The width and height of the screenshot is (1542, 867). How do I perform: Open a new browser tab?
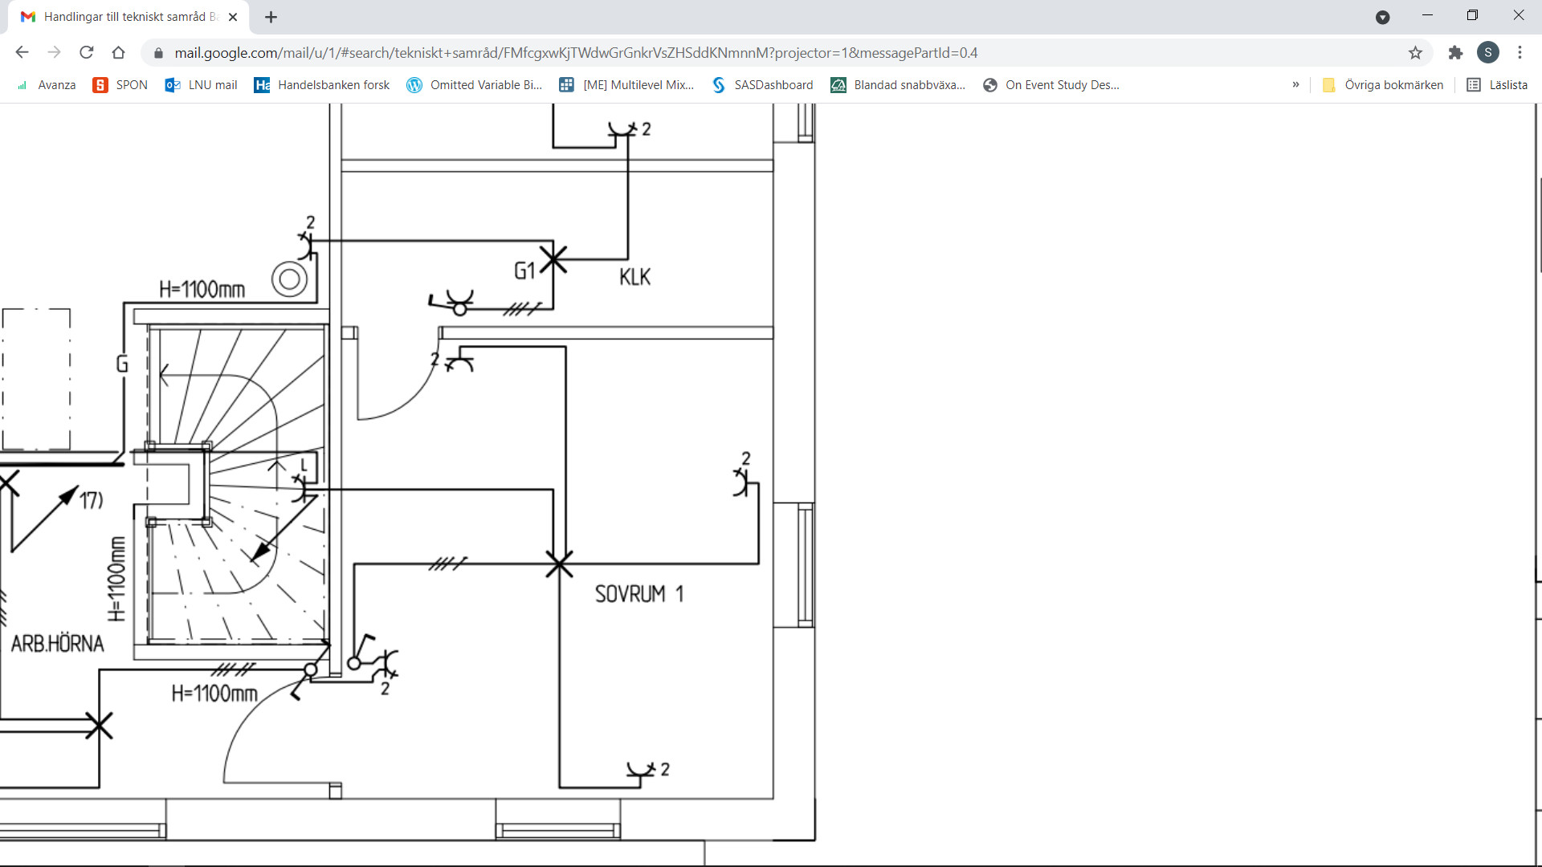271,17
